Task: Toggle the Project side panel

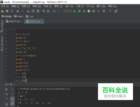Action: 2,25
